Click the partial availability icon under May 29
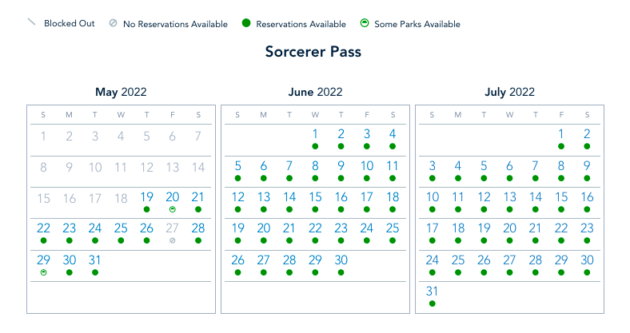 [x=43, y=272]
